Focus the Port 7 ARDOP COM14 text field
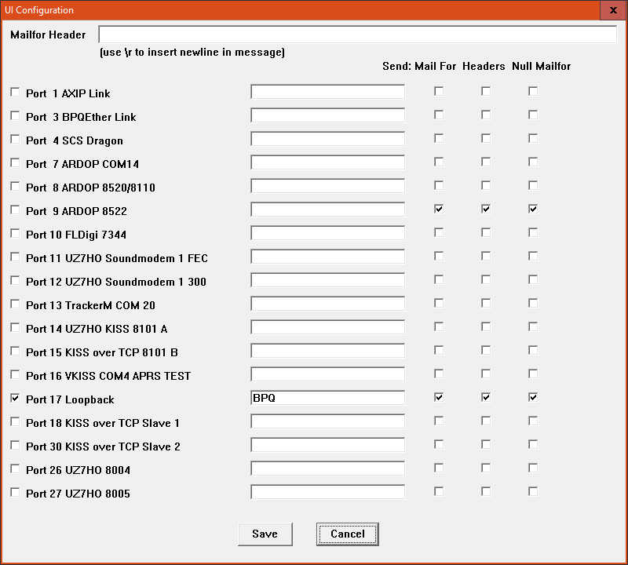 point(327,162)
